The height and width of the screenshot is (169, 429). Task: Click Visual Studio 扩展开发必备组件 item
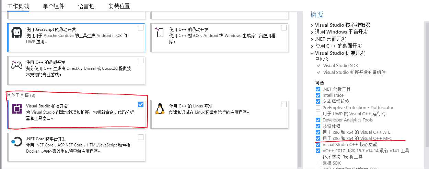point(354,73)
